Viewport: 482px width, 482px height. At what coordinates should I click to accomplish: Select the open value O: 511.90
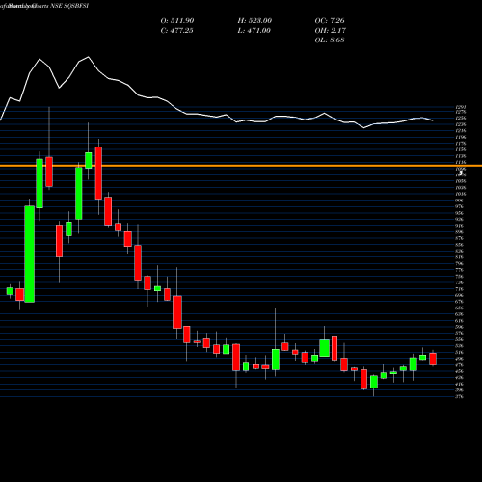[x=177, y=21]
